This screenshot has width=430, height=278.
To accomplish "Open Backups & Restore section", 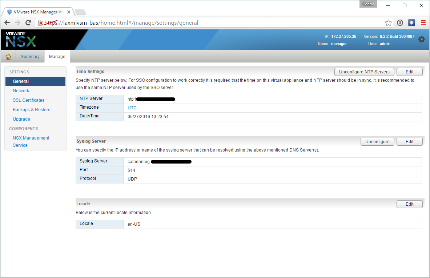I will coord(32,110).
